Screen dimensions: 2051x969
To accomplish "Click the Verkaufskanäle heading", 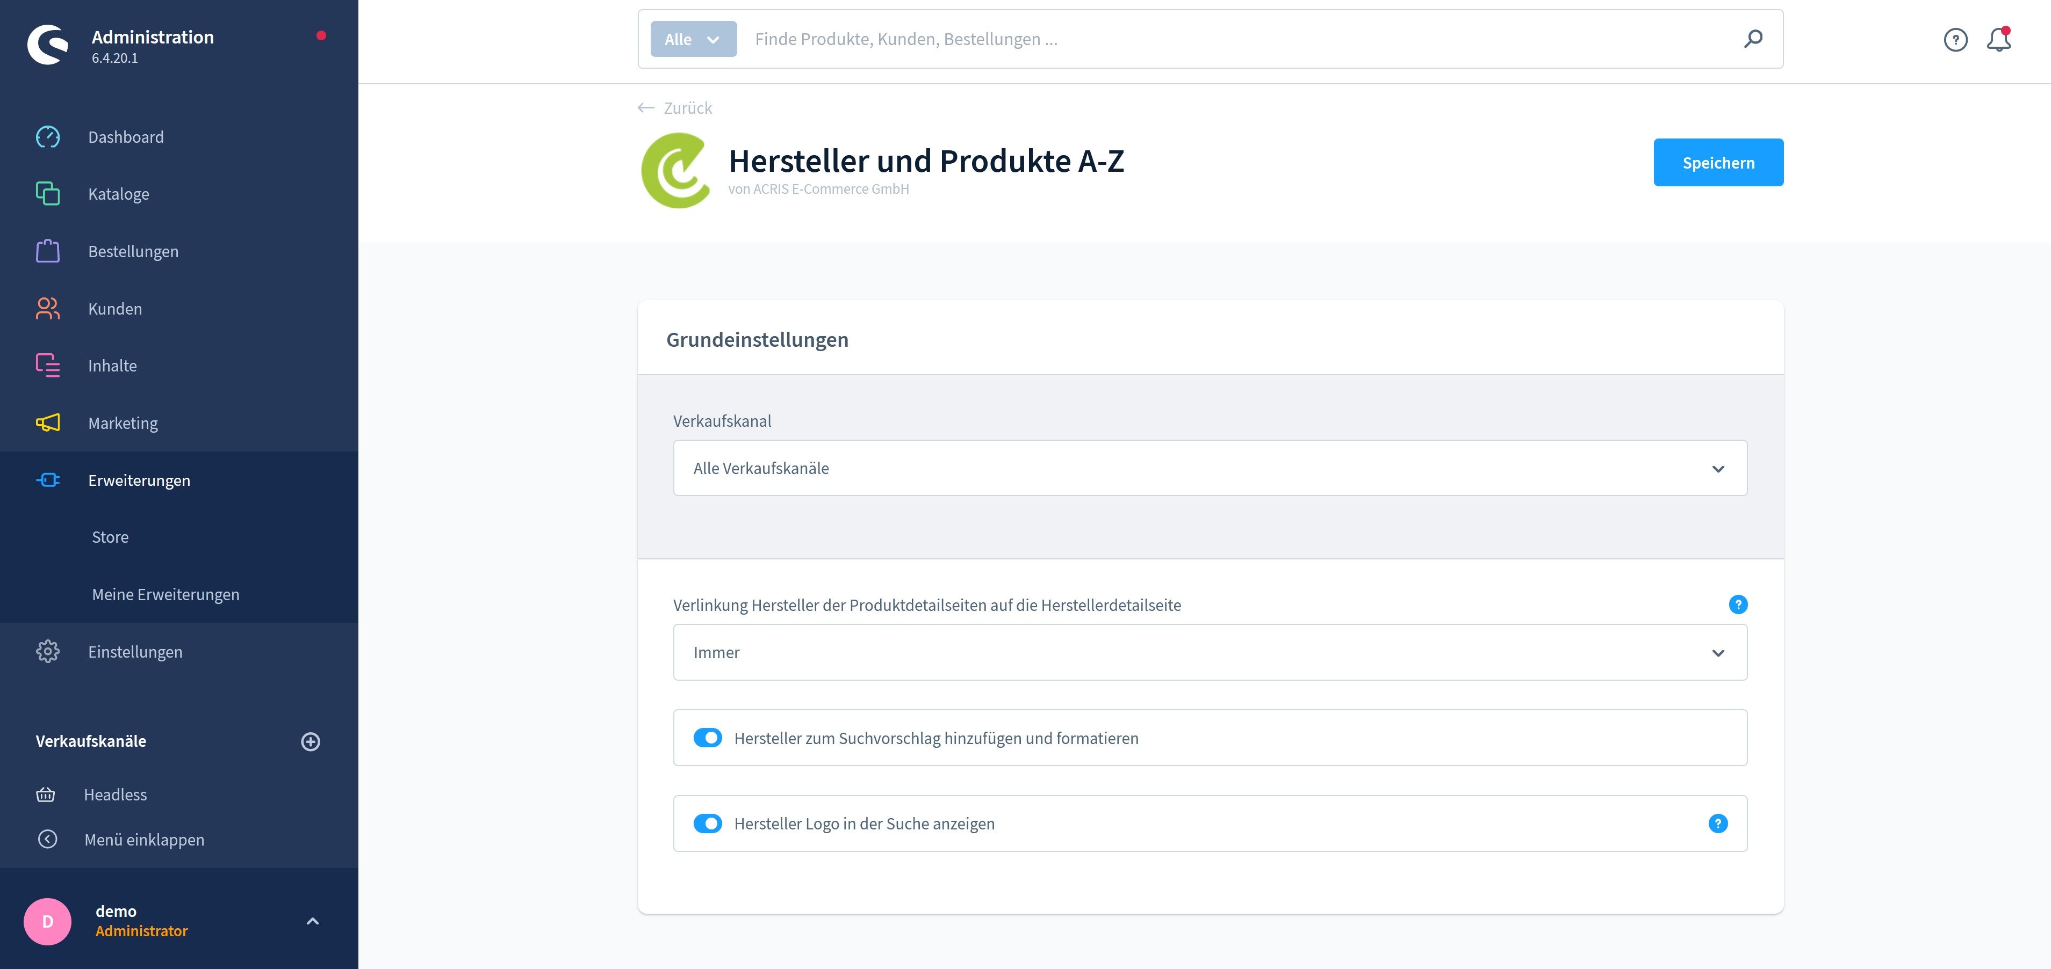I will pyautogui.click(x=91, y=741).
